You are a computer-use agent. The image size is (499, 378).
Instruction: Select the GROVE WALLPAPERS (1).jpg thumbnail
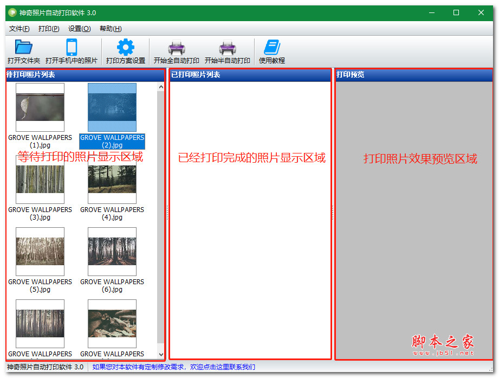click(x=40, y=107)
